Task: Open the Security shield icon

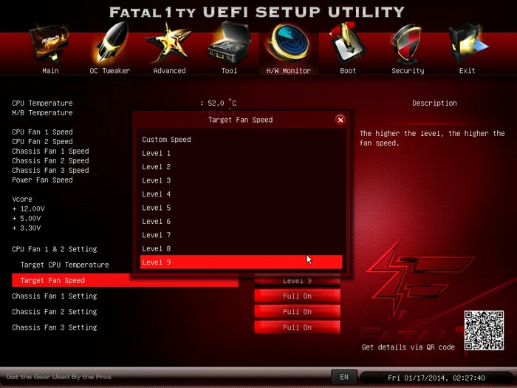Action: coord(406,44)
